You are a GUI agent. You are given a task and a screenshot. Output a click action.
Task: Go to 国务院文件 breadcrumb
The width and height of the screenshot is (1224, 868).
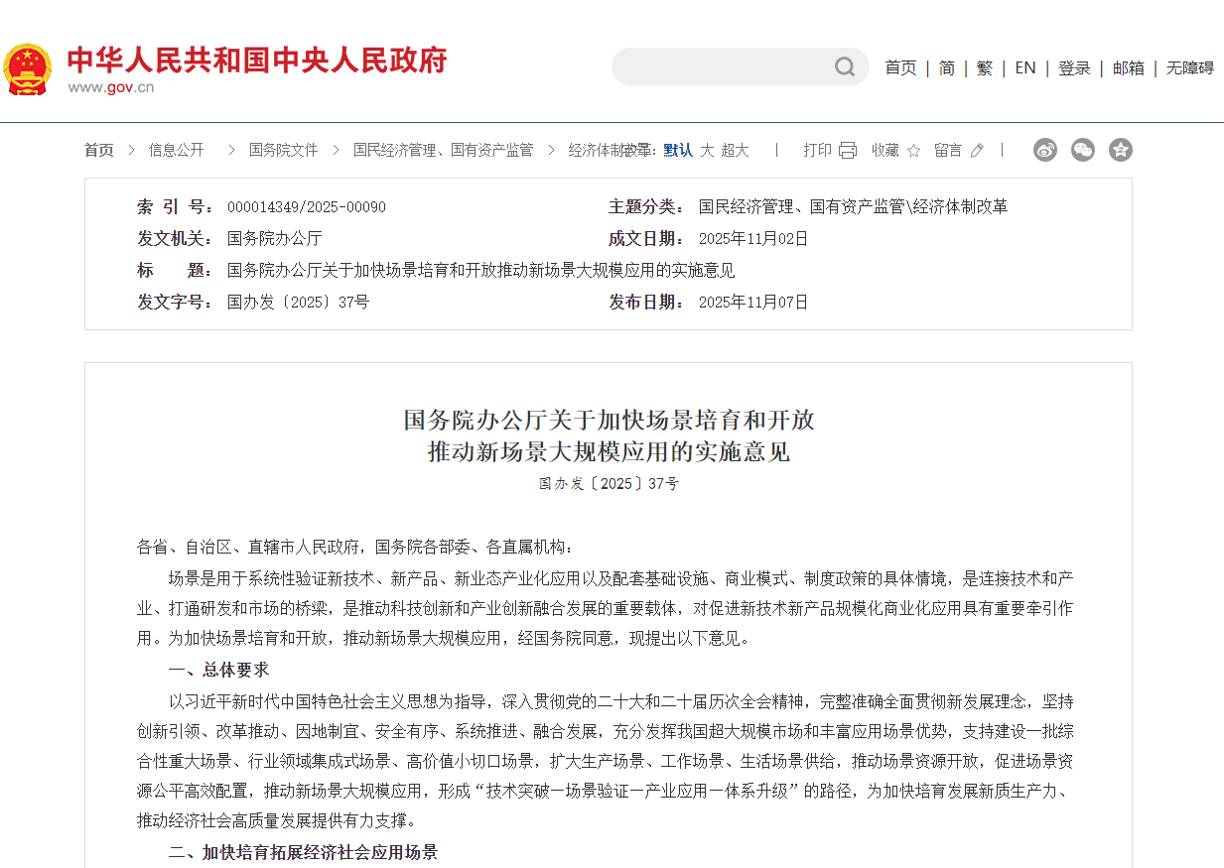click(x=283, y=150)
